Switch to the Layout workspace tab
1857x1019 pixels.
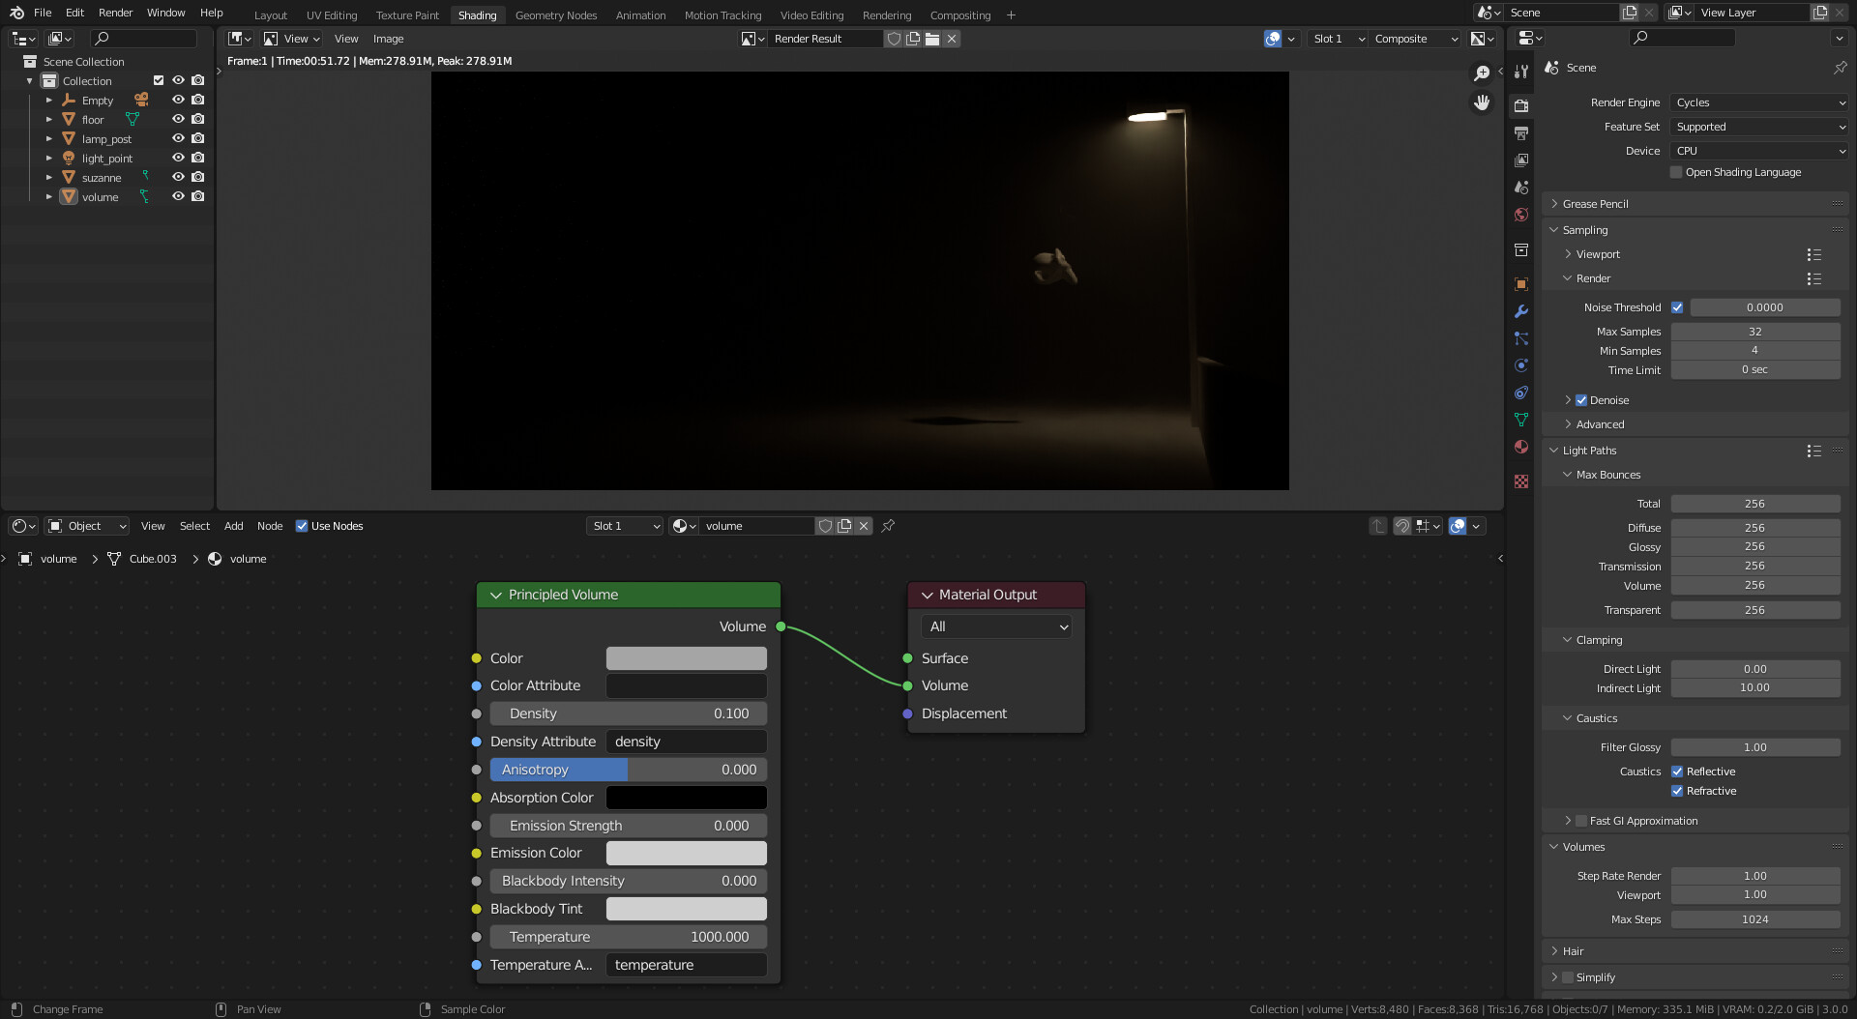pos(270,15)
